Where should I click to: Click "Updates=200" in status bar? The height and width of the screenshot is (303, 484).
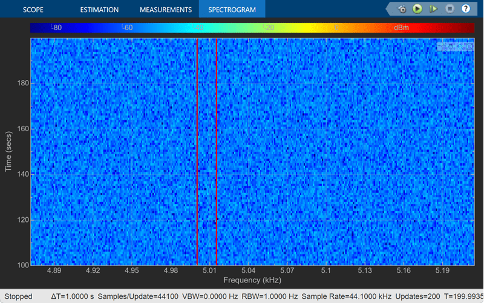point(417,296)
